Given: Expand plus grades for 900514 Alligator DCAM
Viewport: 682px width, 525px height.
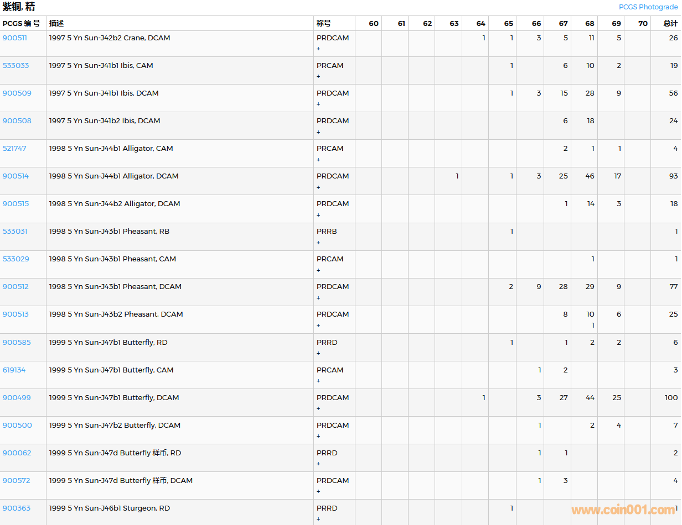Looking at the screenshot, I should (x=318, y=187).
